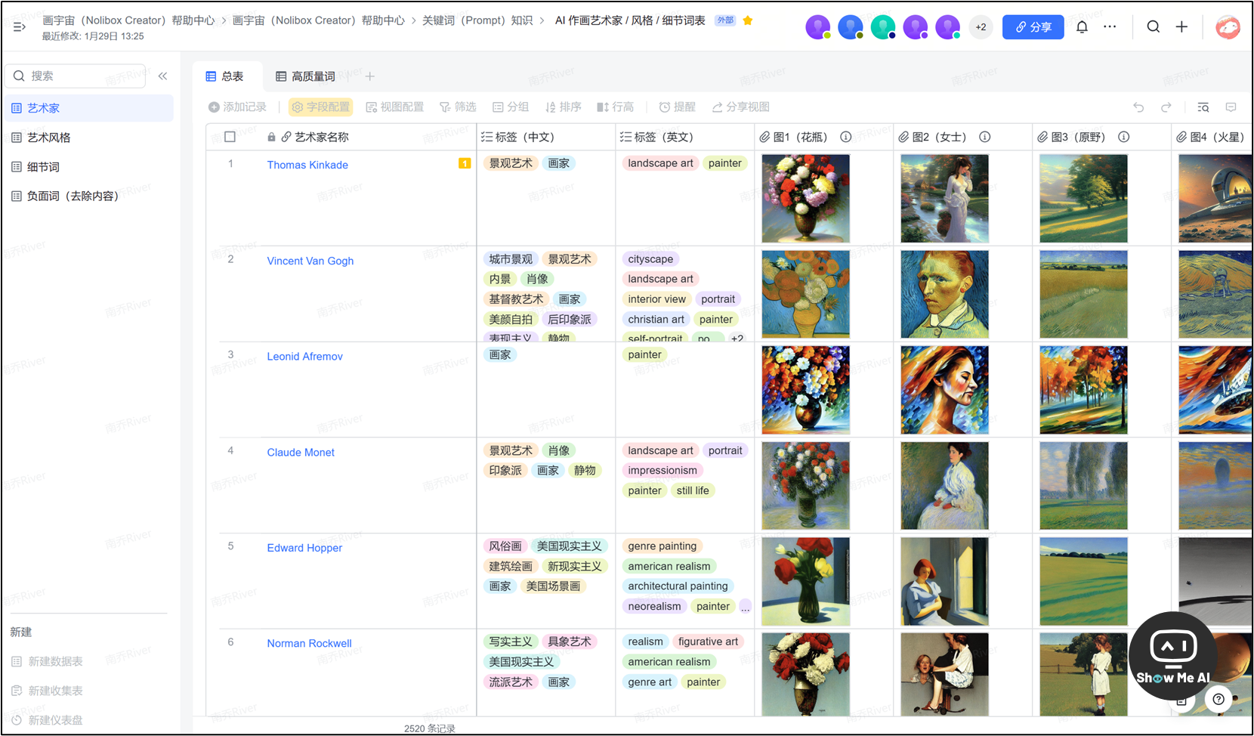Open Thomas Kinkade record link
1254x736 pixels.
click(307, 165)
